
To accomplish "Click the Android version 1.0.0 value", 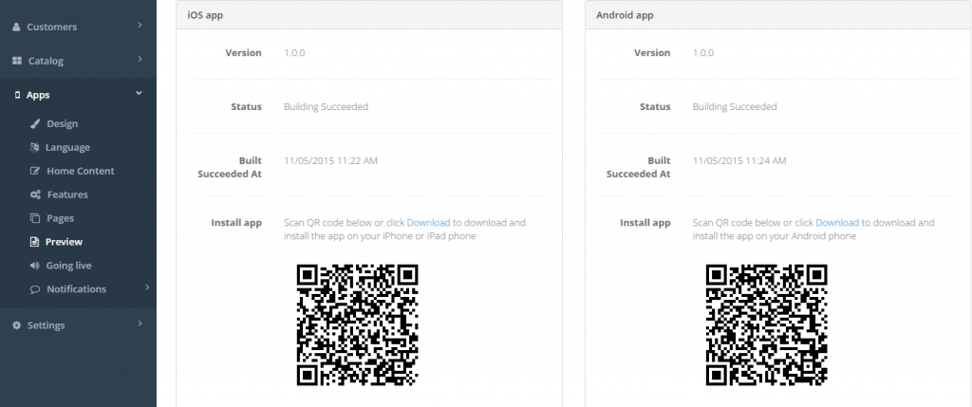I will [x=703, y=53].
